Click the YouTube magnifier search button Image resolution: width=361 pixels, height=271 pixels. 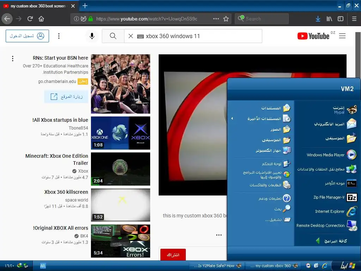[x=113, y=36]
